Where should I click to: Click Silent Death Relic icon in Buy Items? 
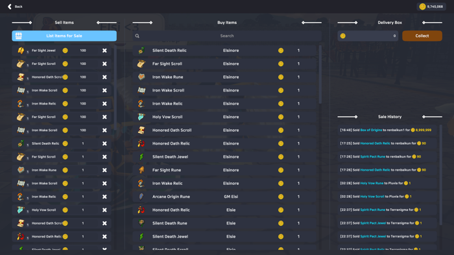pyautogui.click(x=141, y=51)
